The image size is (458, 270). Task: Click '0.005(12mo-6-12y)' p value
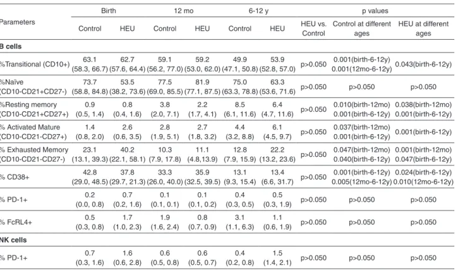pyautogui.click(x=361, y=182)
